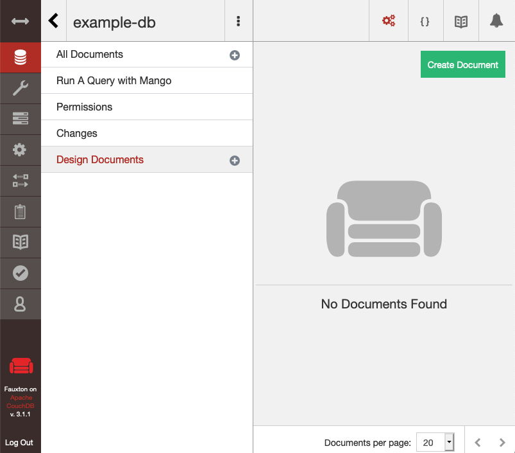The image size is (515, 453).
Task: Open the Documents per page dropdown
Action: click(x=435, y=442)
